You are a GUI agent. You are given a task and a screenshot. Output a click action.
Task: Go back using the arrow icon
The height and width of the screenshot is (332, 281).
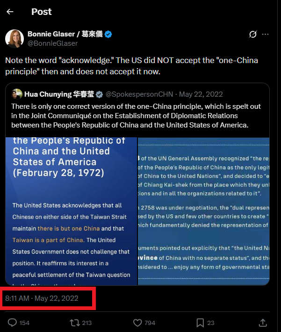(10, 12)
